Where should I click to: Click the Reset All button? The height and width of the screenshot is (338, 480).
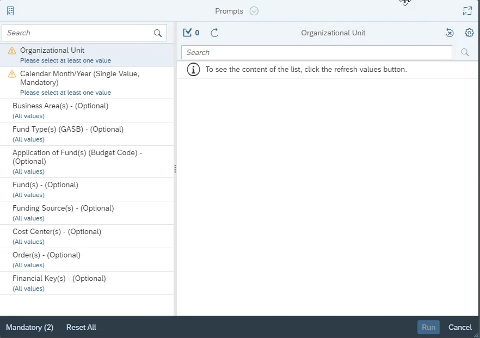[81, 327]
